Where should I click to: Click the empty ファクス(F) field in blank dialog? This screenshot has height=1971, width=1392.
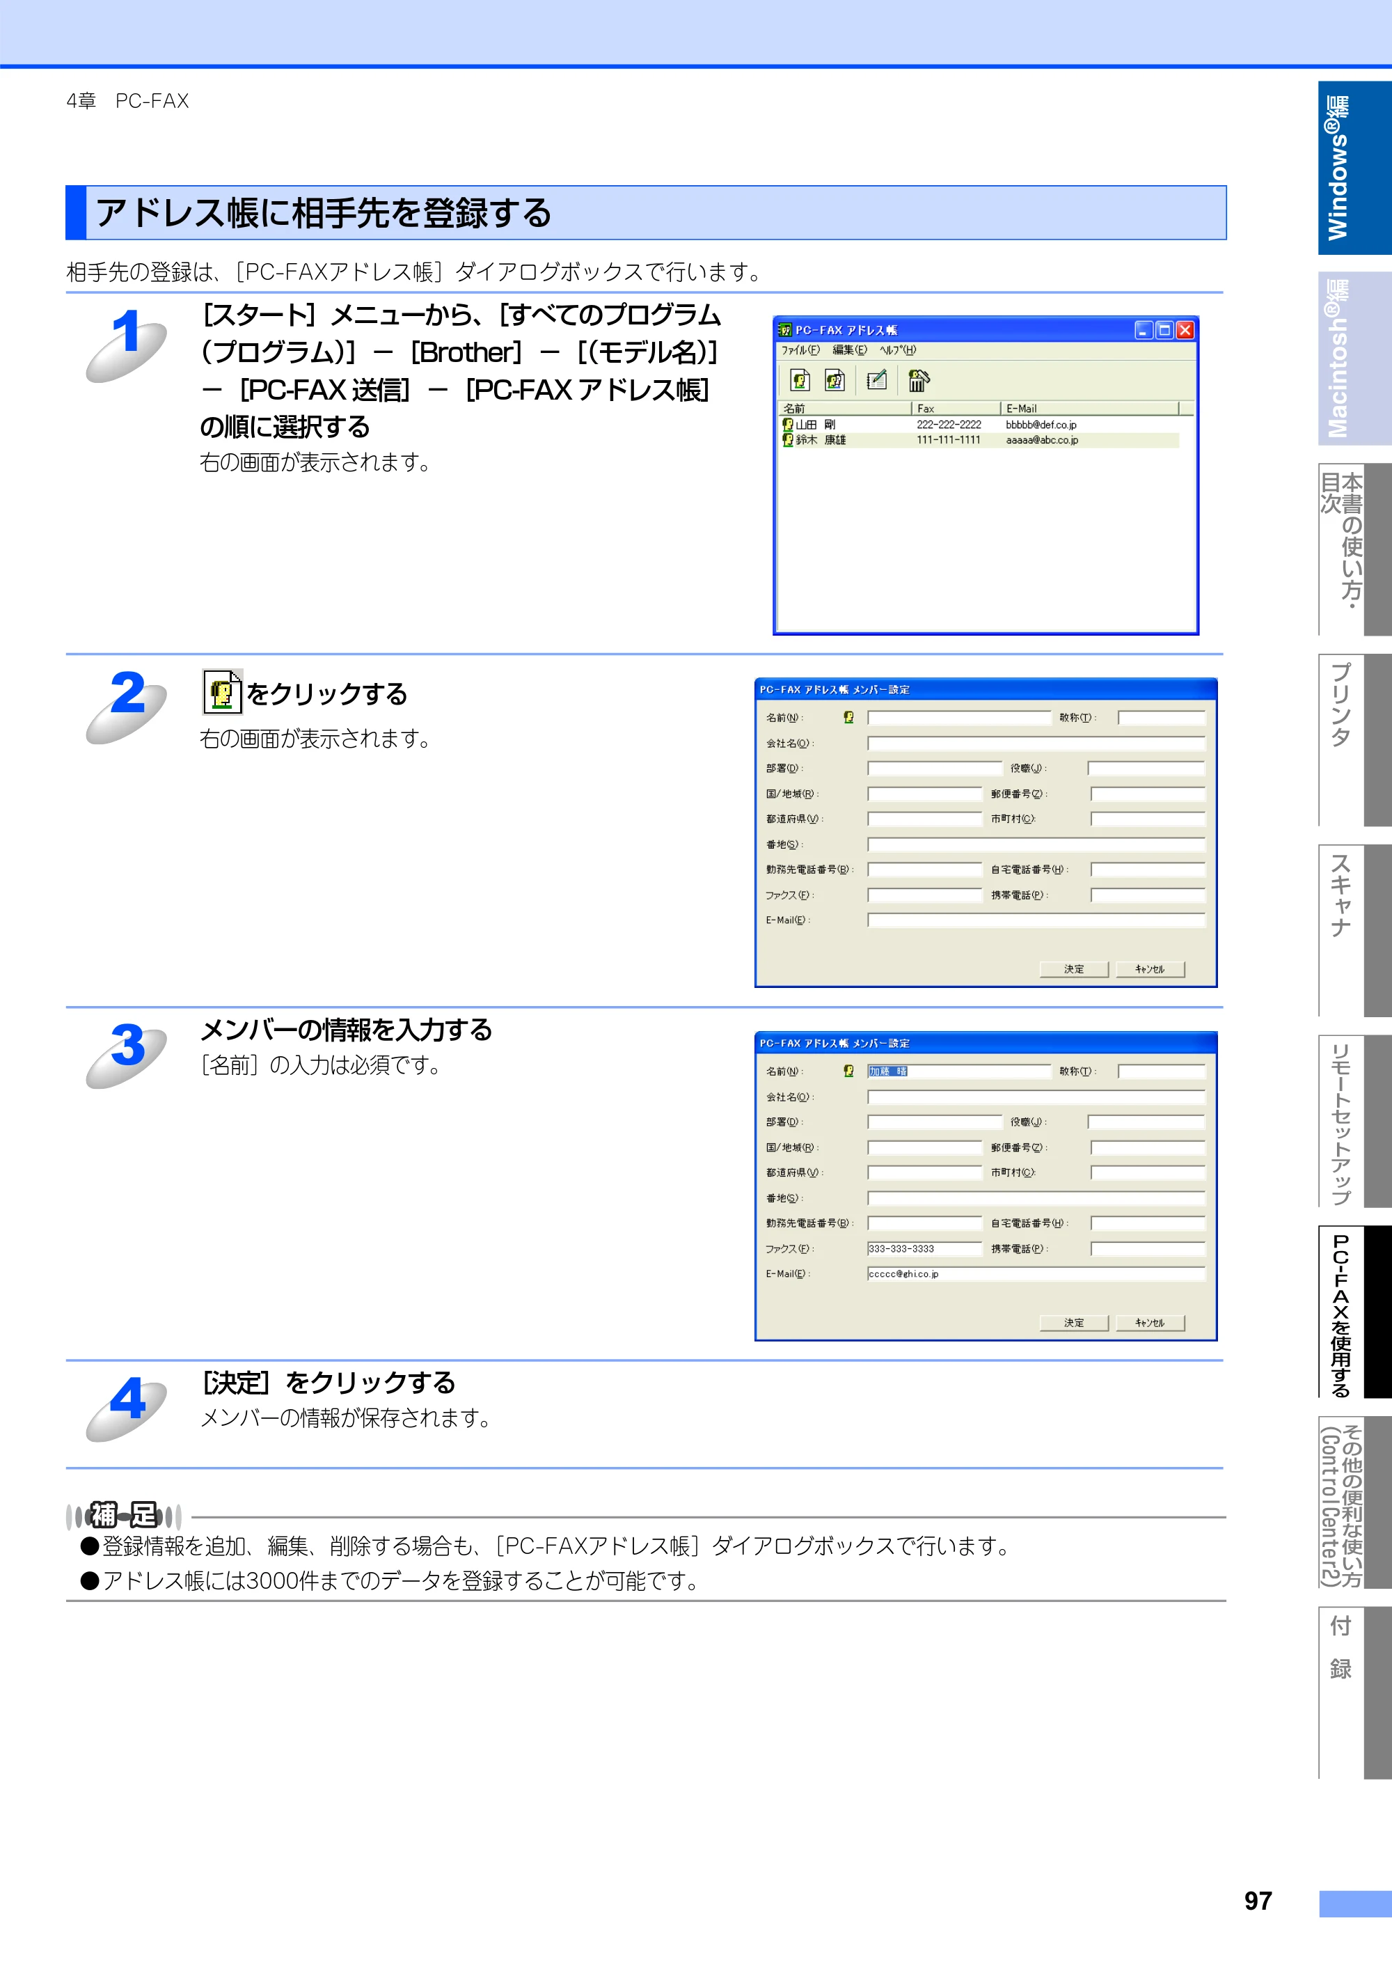click(924, 895)
